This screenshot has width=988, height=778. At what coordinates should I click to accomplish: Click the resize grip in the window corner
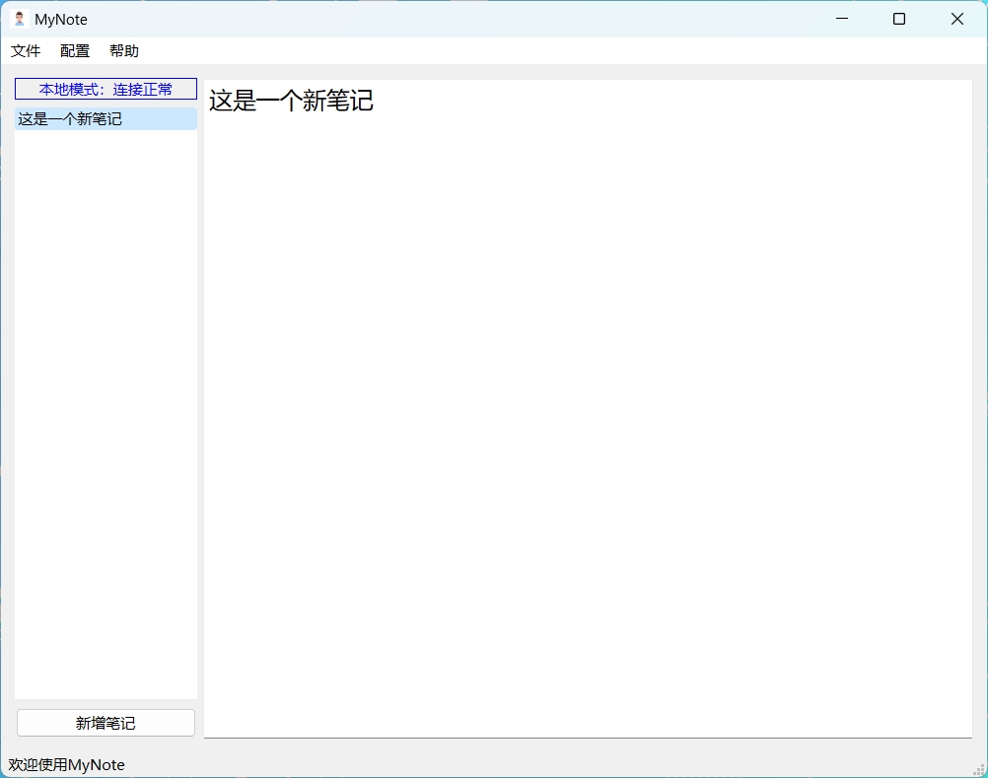point(979,769)
